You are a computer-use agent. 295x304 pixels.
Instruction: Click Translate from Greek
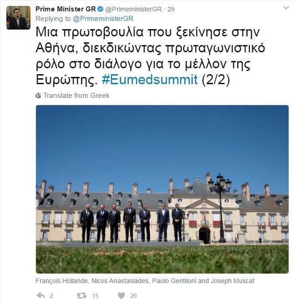pos(76,96)
